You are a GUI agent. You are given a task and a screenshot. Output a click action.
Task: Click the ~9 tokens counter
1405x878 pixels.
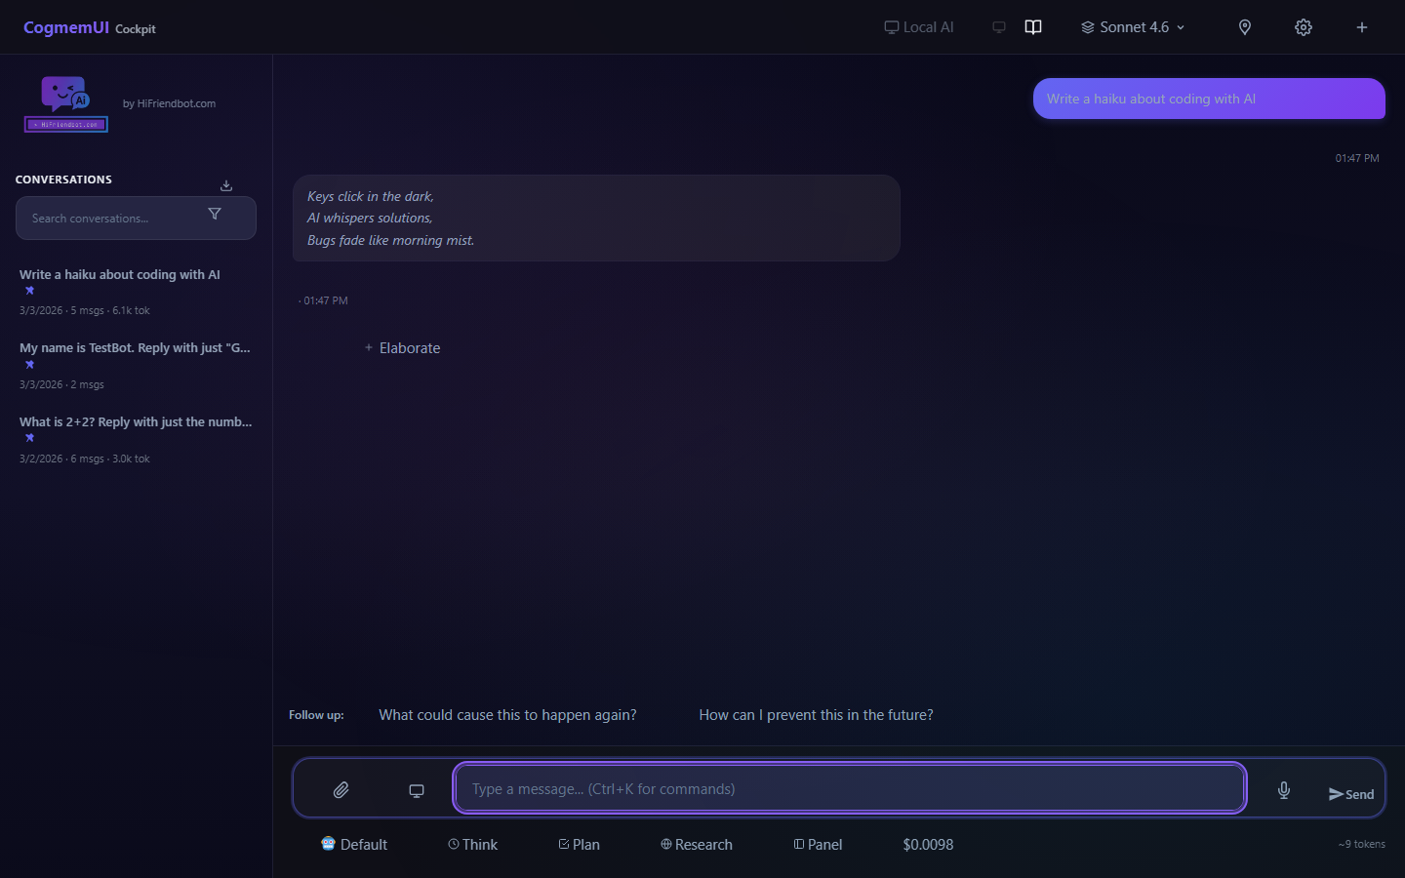pos(1361,844)
